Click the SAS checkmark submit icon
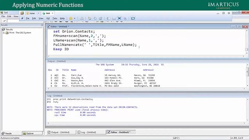Viewport: 249px width, 140px height. [4, 21]
